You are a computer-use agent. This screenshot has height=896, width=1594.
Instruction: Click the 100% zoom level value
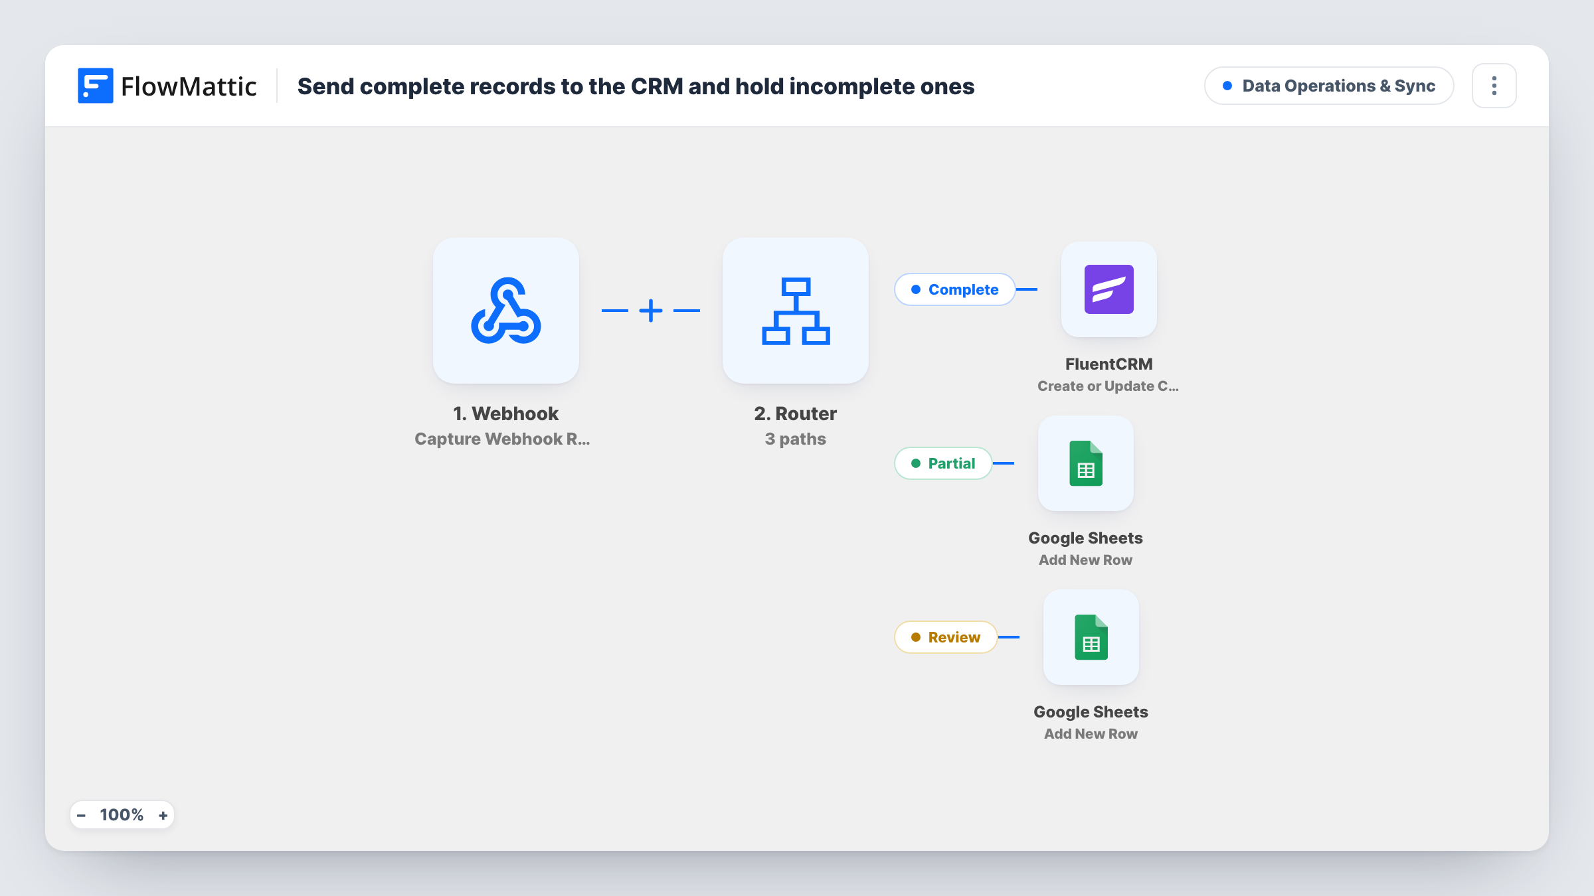tap(122, 815)
